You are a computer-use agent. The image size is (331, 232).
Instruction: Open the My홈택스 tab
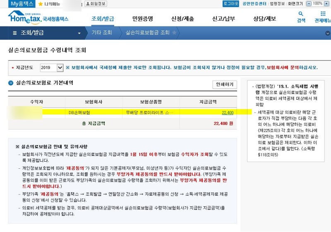22,4
